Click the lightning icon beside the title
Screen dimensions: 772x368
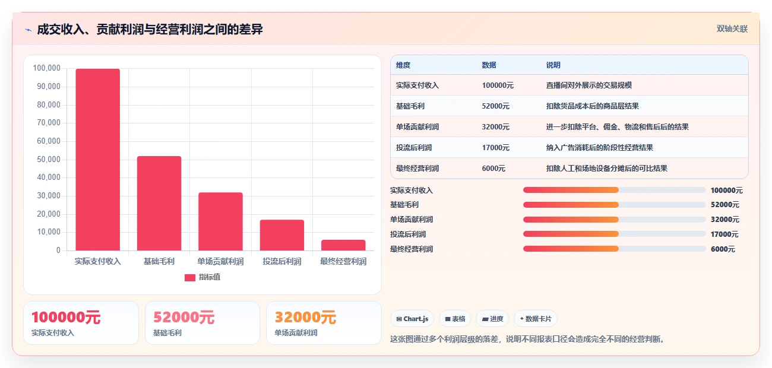pyautogui.click(x=28, y=30)
